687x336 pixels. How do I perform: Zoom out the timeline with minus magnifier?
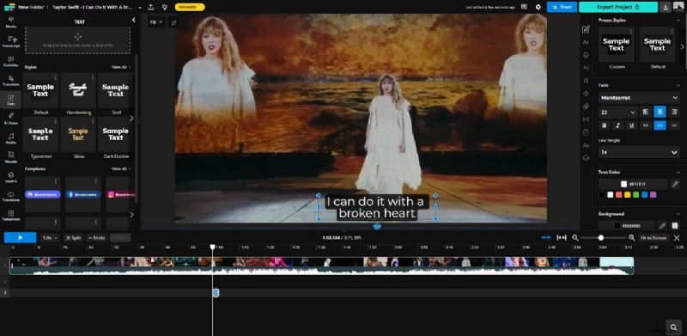pyautogui.click(x=575, y=237)
